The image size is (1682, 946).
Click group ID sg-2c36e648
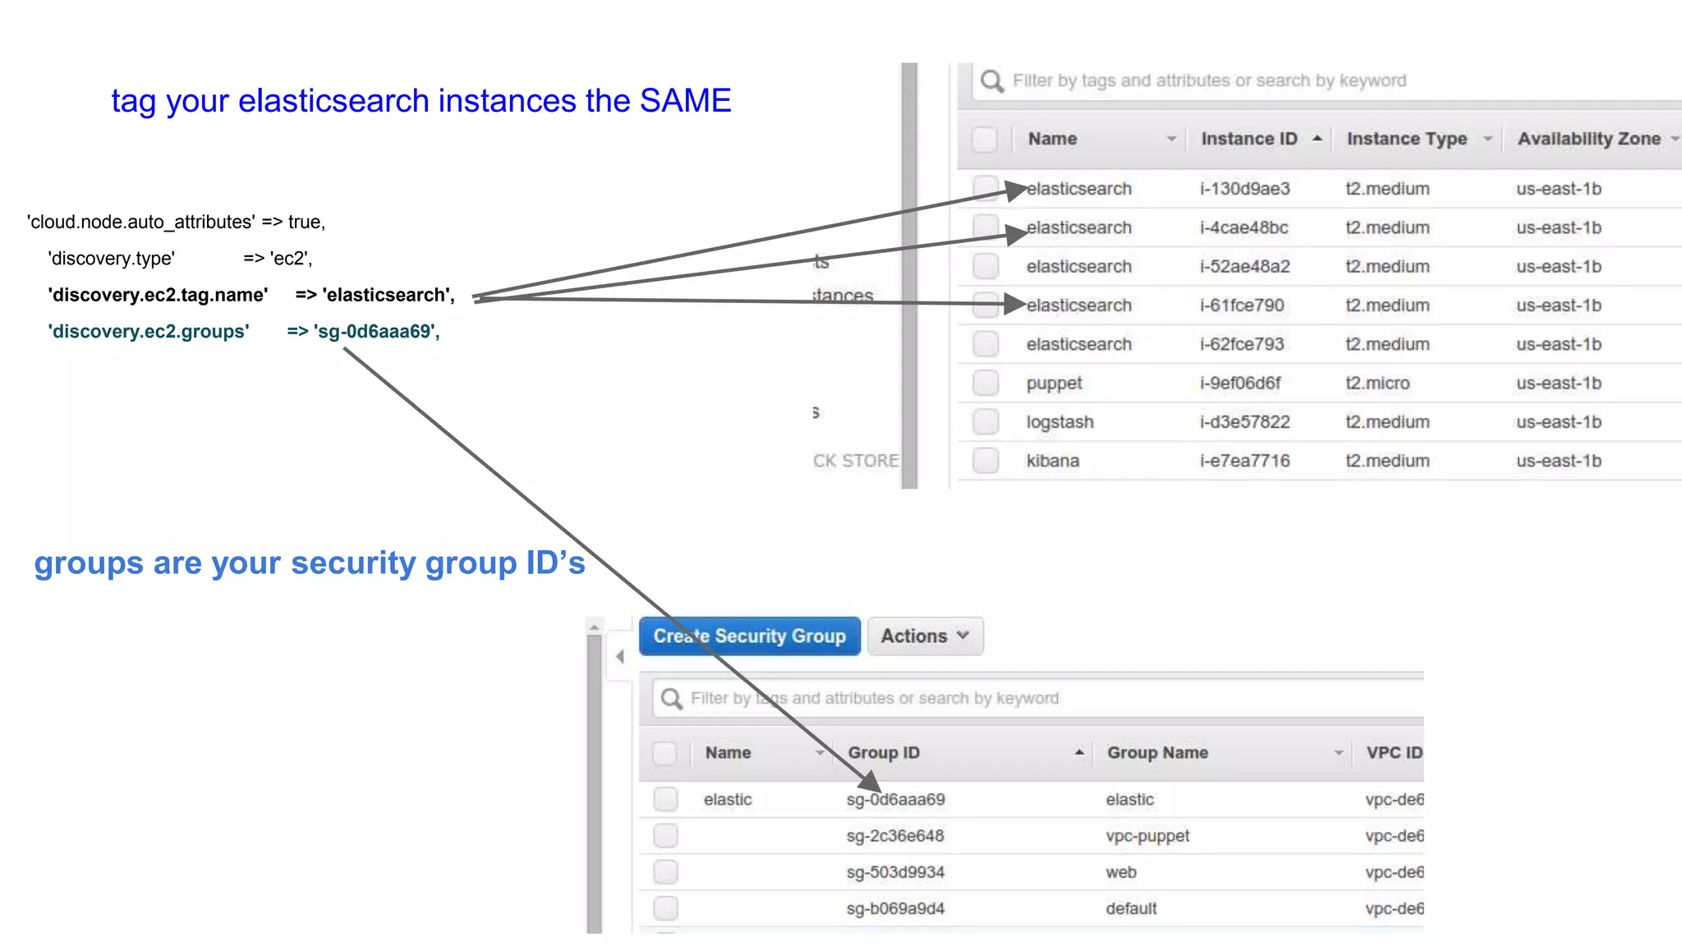click(x=895, y=836)
